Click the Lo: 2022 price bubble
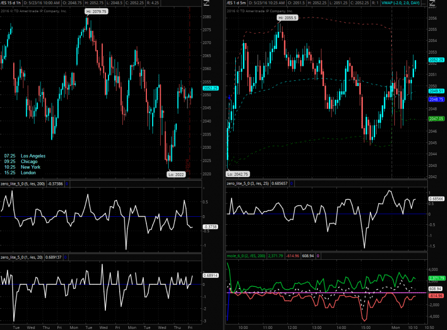The width and height of the screenshot is (447, 330). pyautogui.click(x=175, y=174)
